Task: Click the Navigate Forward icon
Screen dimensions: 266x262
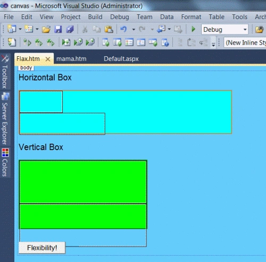Action: click(178, 29)
